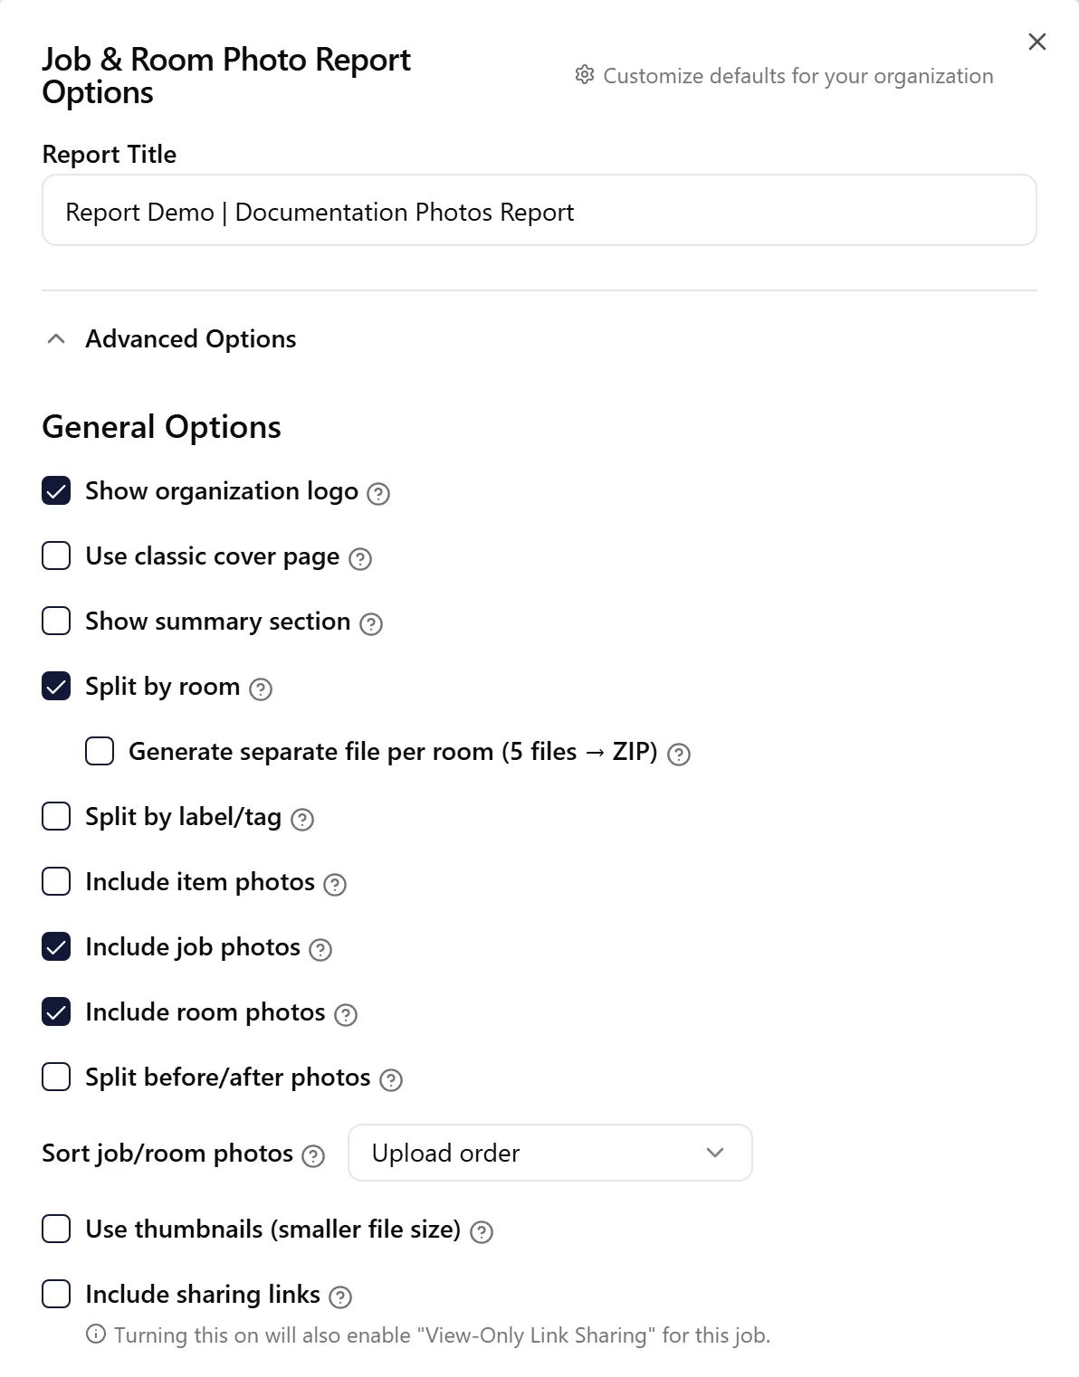
Task: Enable Split before/after photos
Action: point(56,1077)
